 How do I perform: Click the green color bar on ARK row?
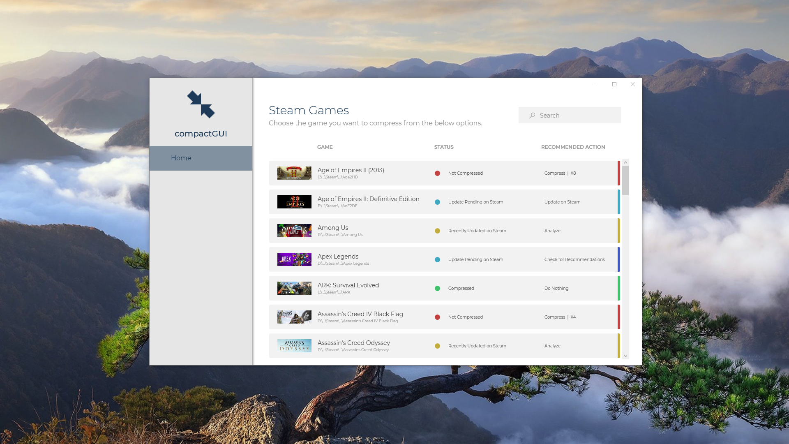618,288
